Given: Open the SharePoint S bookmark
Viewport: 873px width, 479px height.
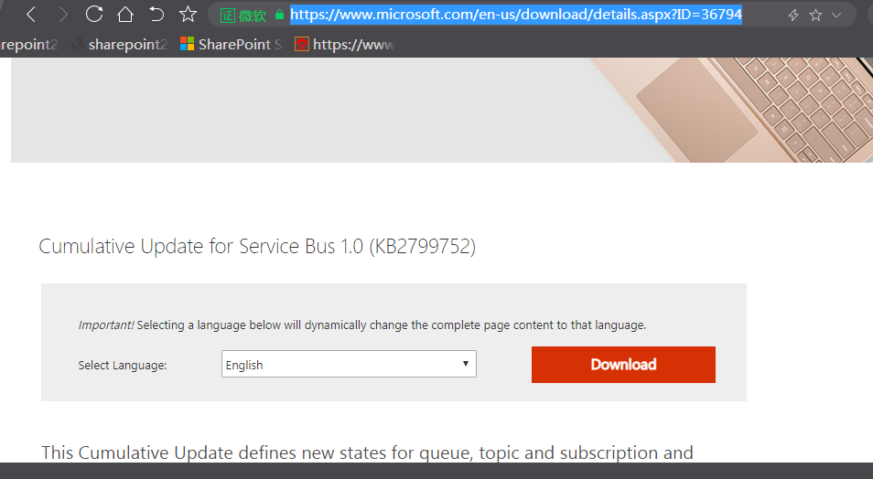Looking at the screenshot, I should tap(231, 44).
